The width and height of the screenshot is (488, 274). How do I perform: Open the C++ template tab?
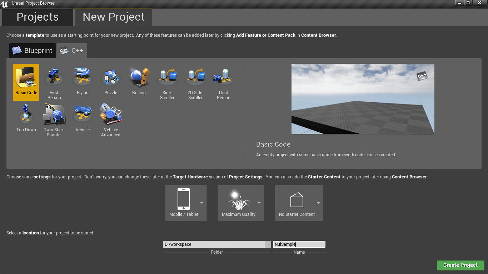(x=72, y=51)
